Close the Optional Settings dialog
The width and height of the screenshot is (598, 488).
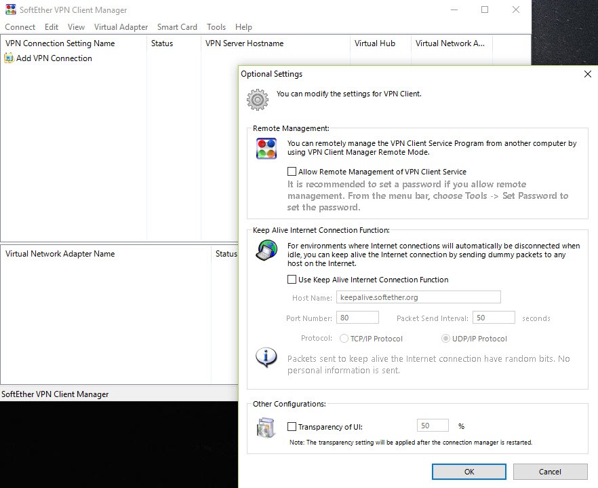[x=588, y=74]
